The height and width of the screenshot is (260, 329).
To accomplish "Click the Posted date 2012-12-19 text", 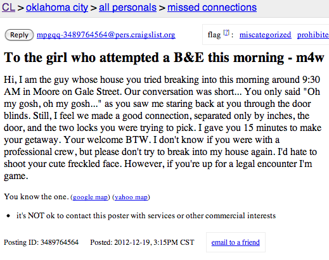I will pos(132,242).
